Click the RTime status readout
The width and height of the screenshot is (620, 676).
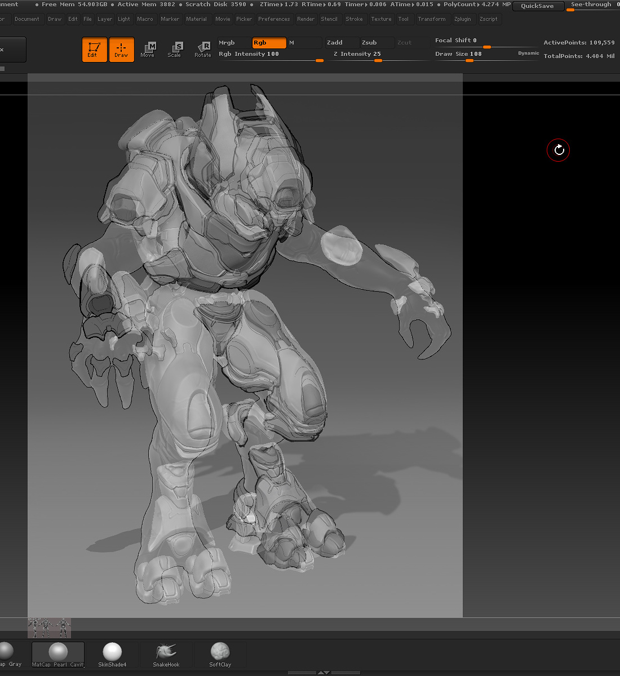click(x=321, y=5)
